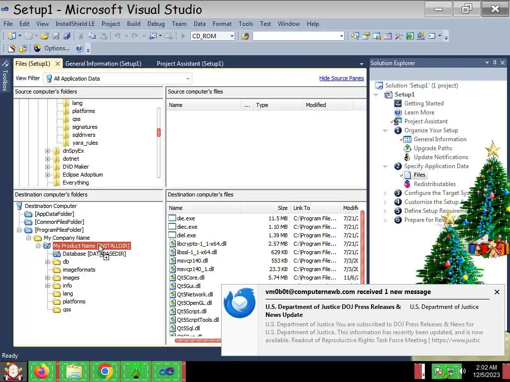Open the Tools menu
The height and width of the screenshot is (382, 510).
tap(246, 24)
